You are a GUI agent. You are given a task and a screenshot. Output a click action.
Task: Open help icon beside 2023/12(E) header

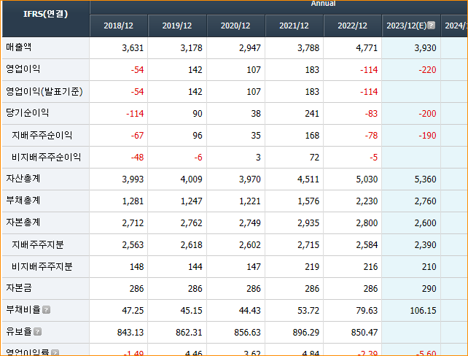[x=431, y=26]
